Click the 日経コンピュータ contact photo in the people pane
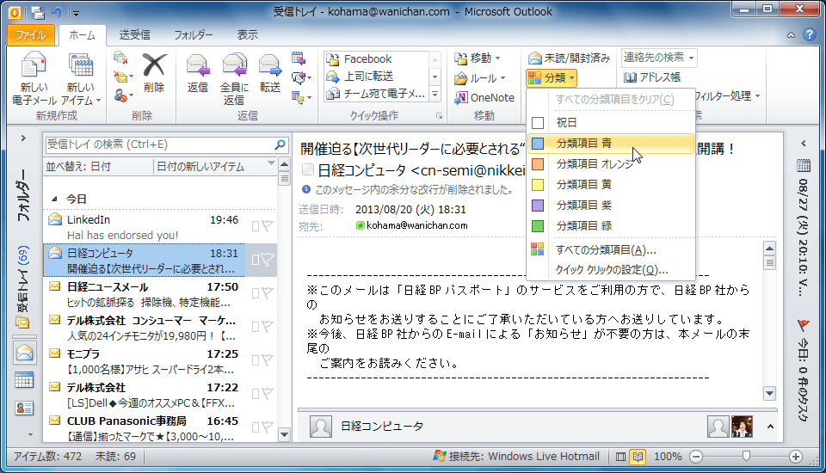The image size is (826, 473). [x=321, y=427]
